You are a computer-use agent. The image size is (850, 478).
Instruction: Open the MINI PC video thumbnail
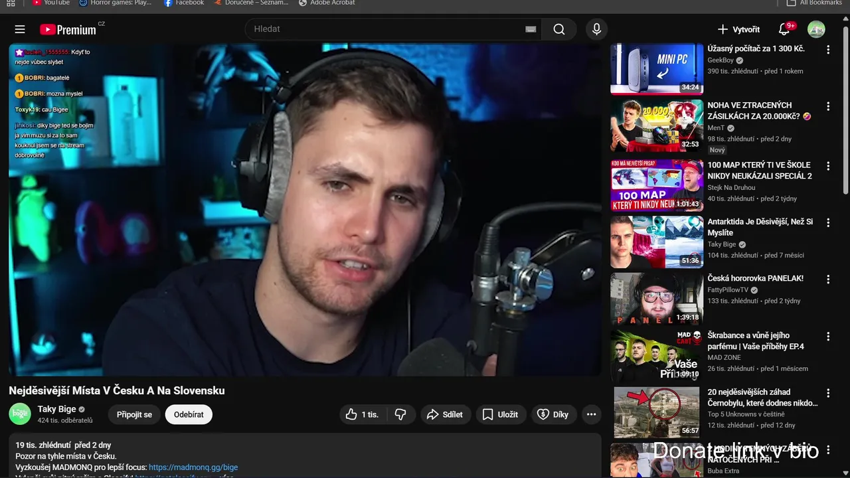tap(657, 69)
